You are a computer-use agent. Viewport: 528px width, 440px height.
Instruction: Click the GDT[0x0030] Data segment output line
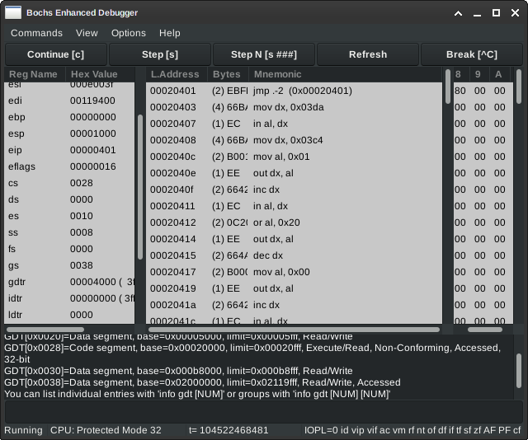point(178,371)
